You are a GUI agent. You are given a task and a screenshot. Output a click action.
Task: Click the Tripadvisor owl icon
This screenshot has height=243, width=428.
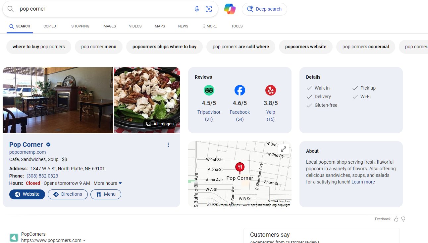pyautogui.click(x=209, y=90)
